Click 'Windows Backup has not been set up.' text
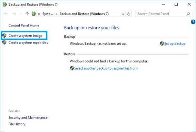 point(98,44)
